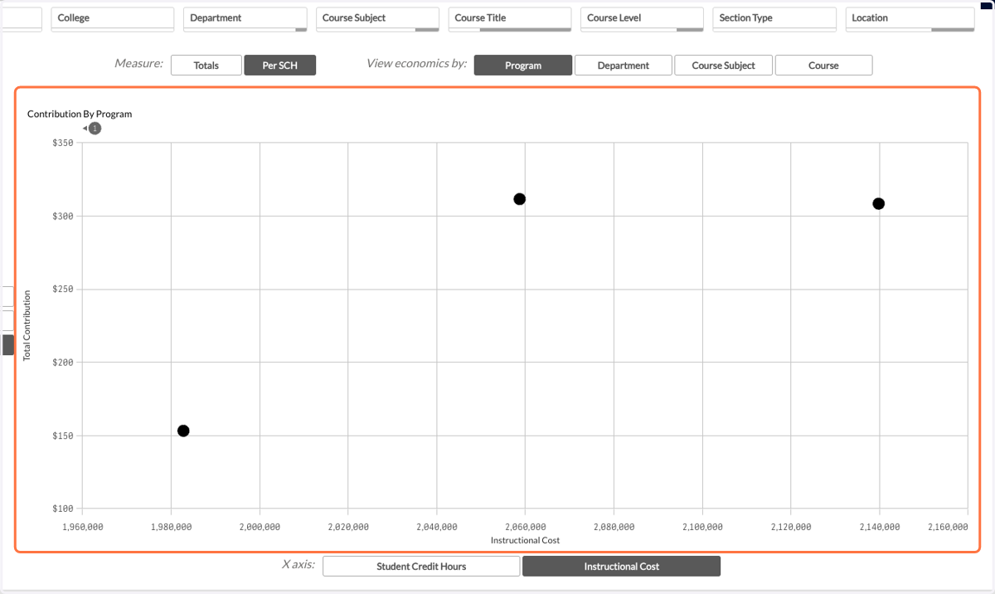Click the numbered 1 badge under chart title
The width and height of the screenshot is (995, 594).
(95, 129)
